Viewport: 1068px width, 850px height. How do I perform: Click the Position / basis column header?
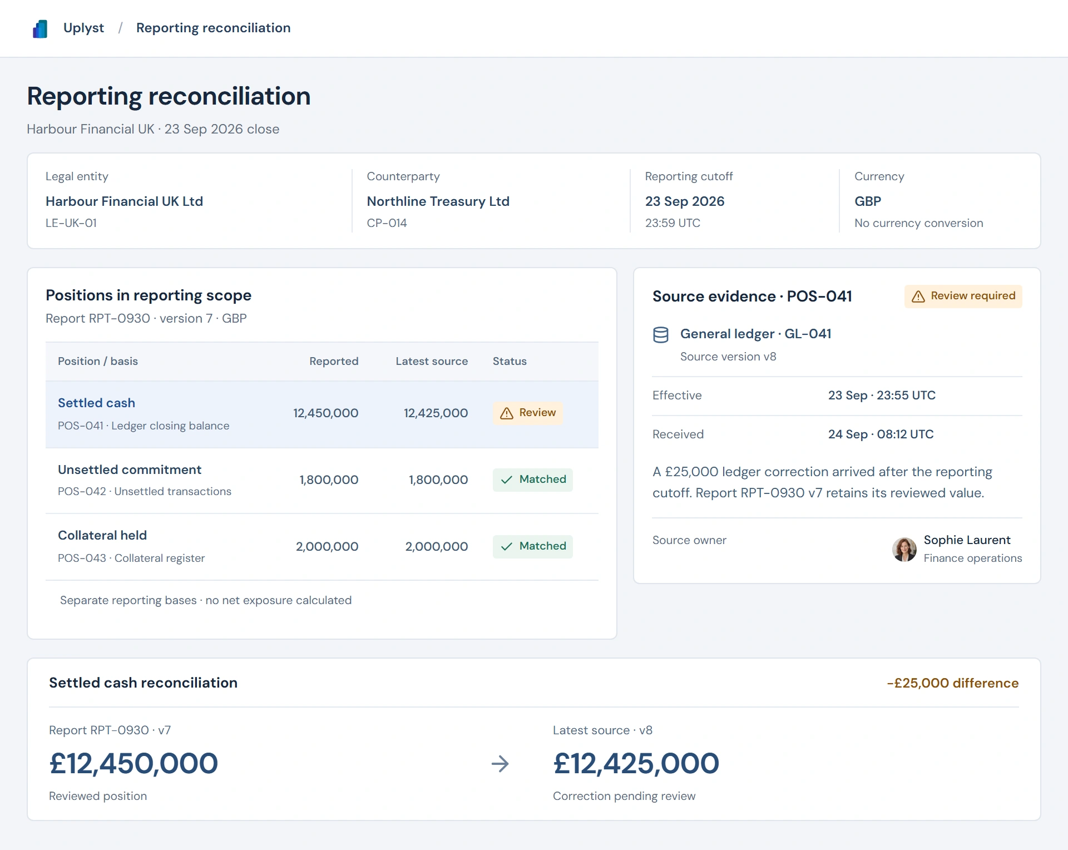click(x=98, y=361)
